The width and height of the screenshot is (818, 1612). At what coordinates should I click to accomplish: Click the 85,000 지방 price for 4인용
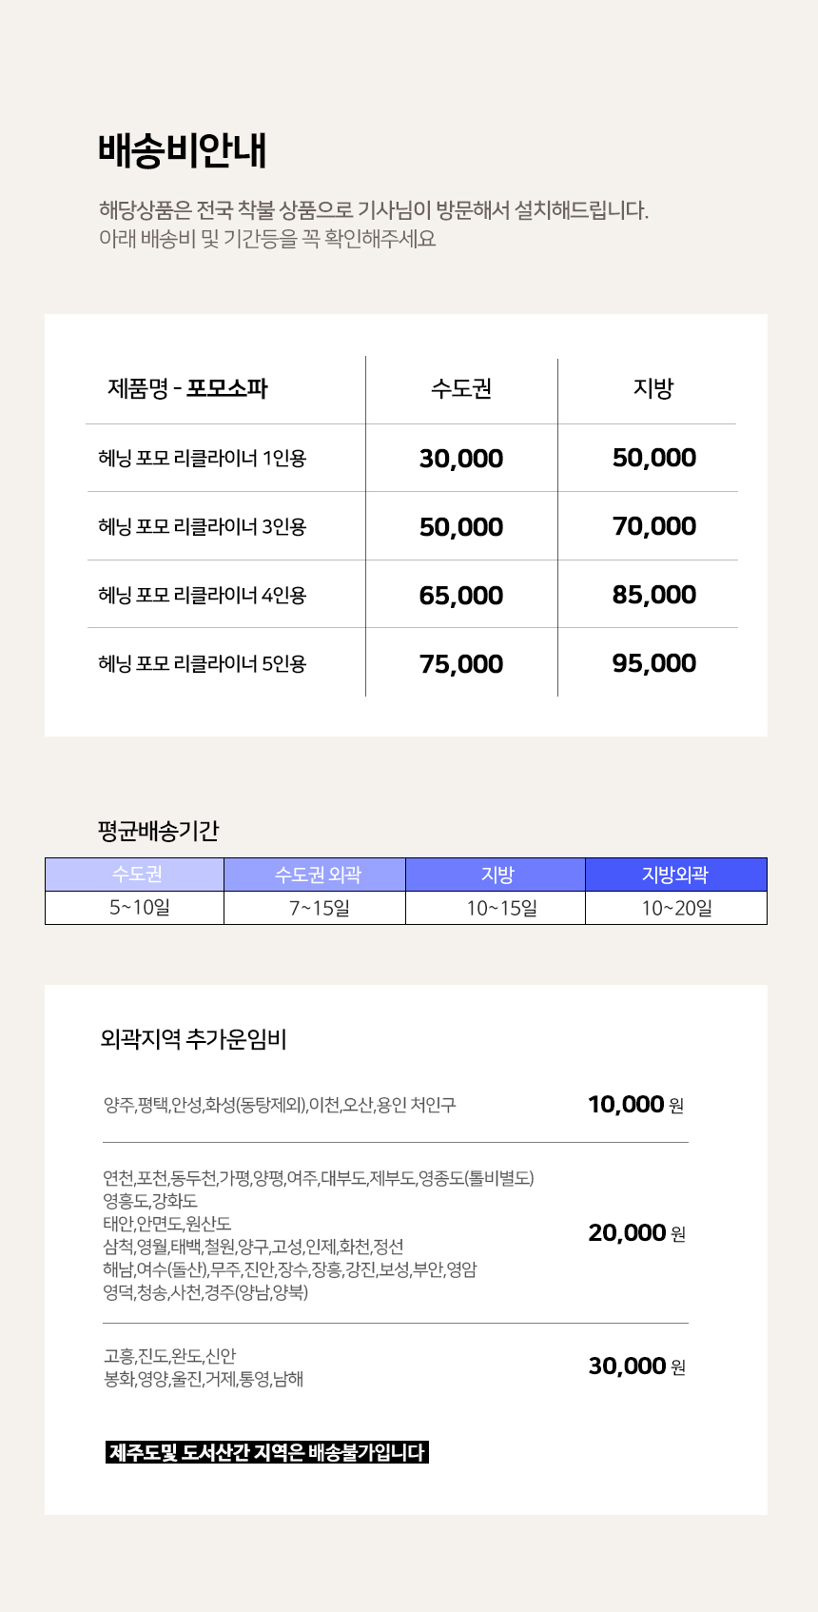654,595
